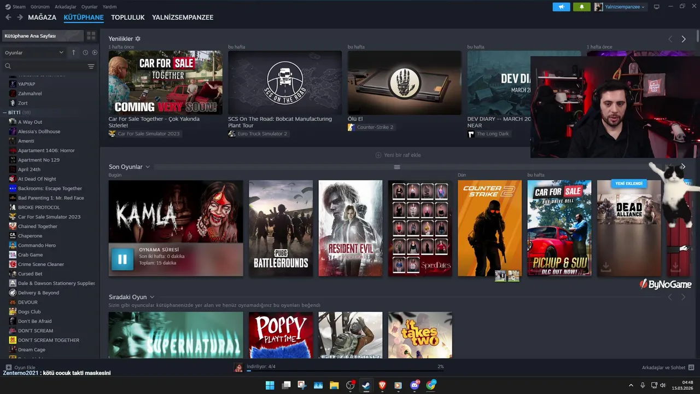Viewport: 700px width, 394px height.
Task: Click the download progress bar
Action: tap(345, 370)
